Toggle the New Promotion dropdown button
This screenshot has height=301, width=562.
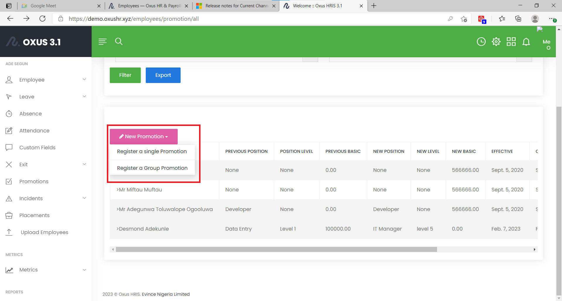point(144,136)
